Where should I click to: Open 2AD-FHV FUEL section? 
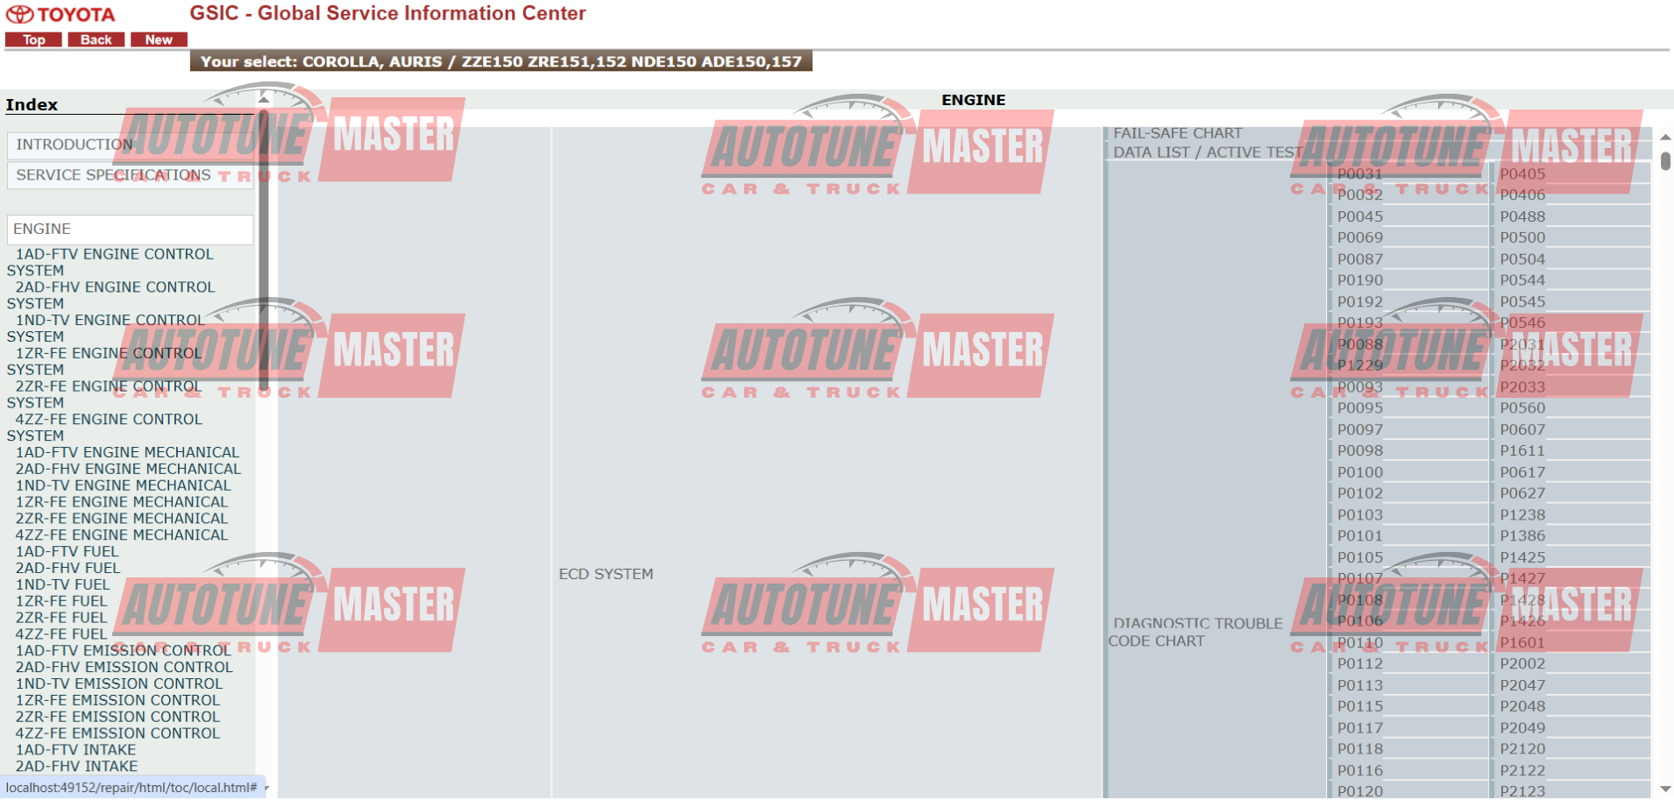tap(68, 569)
